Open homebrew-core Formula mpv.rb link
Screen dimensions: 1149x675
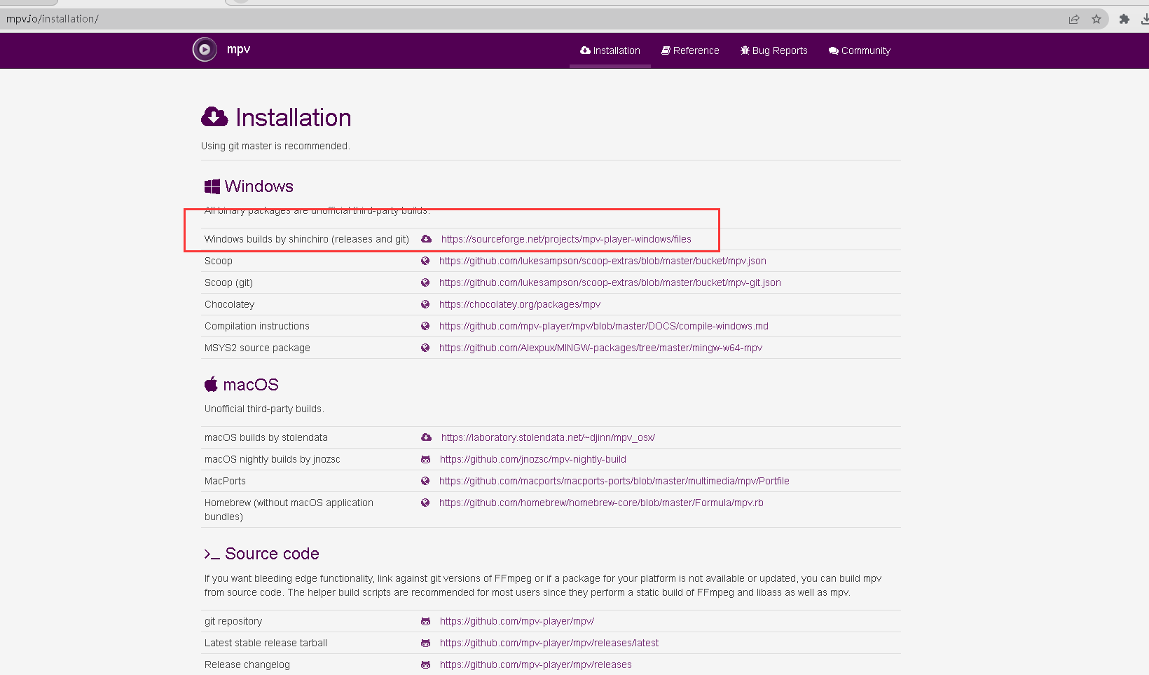(x=601, y=503)
